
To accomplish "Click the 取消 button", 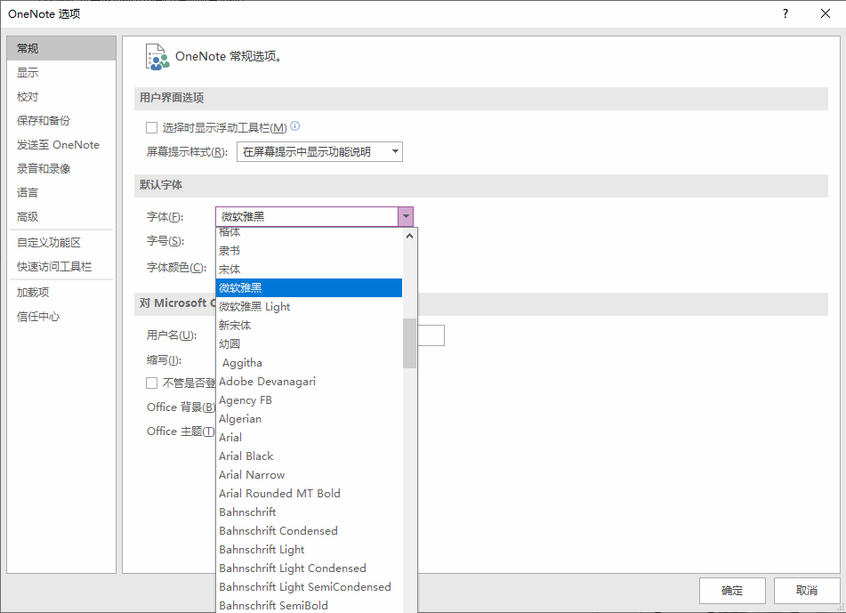I will click(807, 591).
